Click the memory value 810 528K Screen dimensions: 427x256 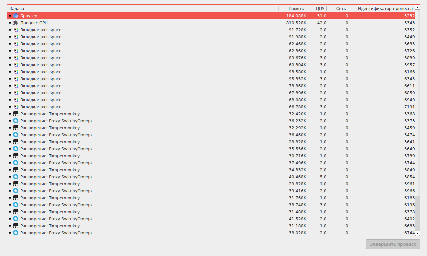pyautogui.click(x=296, y=23)
